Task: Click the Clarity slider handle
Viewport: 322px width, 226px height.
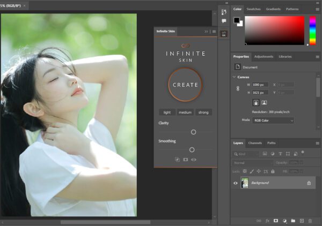Action: pyautogui.click(x=193, y=132)
